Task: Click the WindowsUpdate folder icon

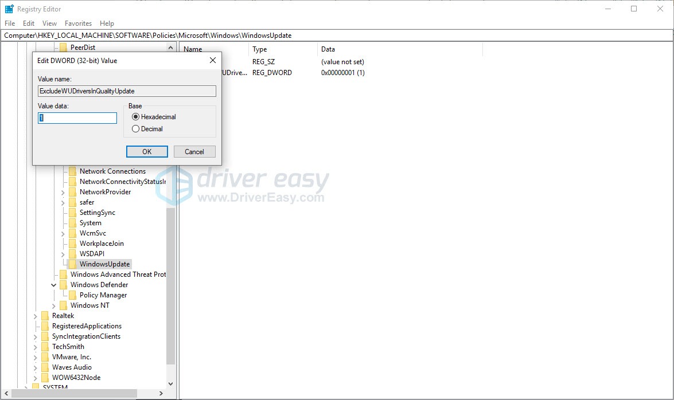Action: (73, 264)
